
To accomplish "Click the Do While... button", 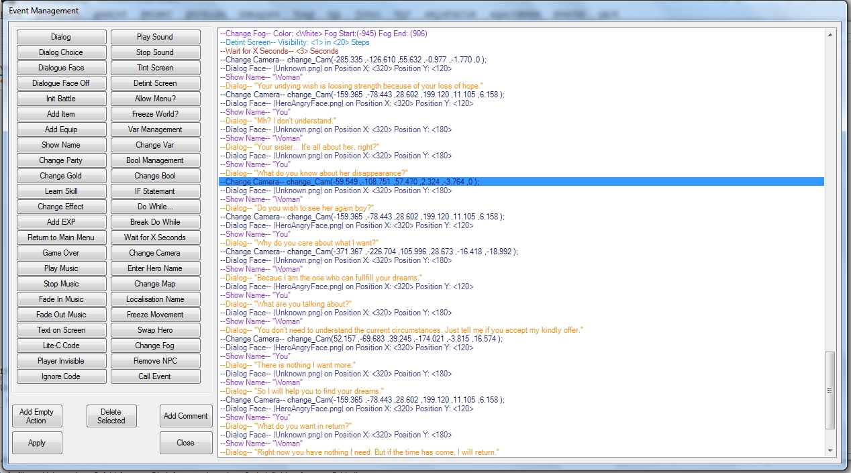I will click(155, 207).
